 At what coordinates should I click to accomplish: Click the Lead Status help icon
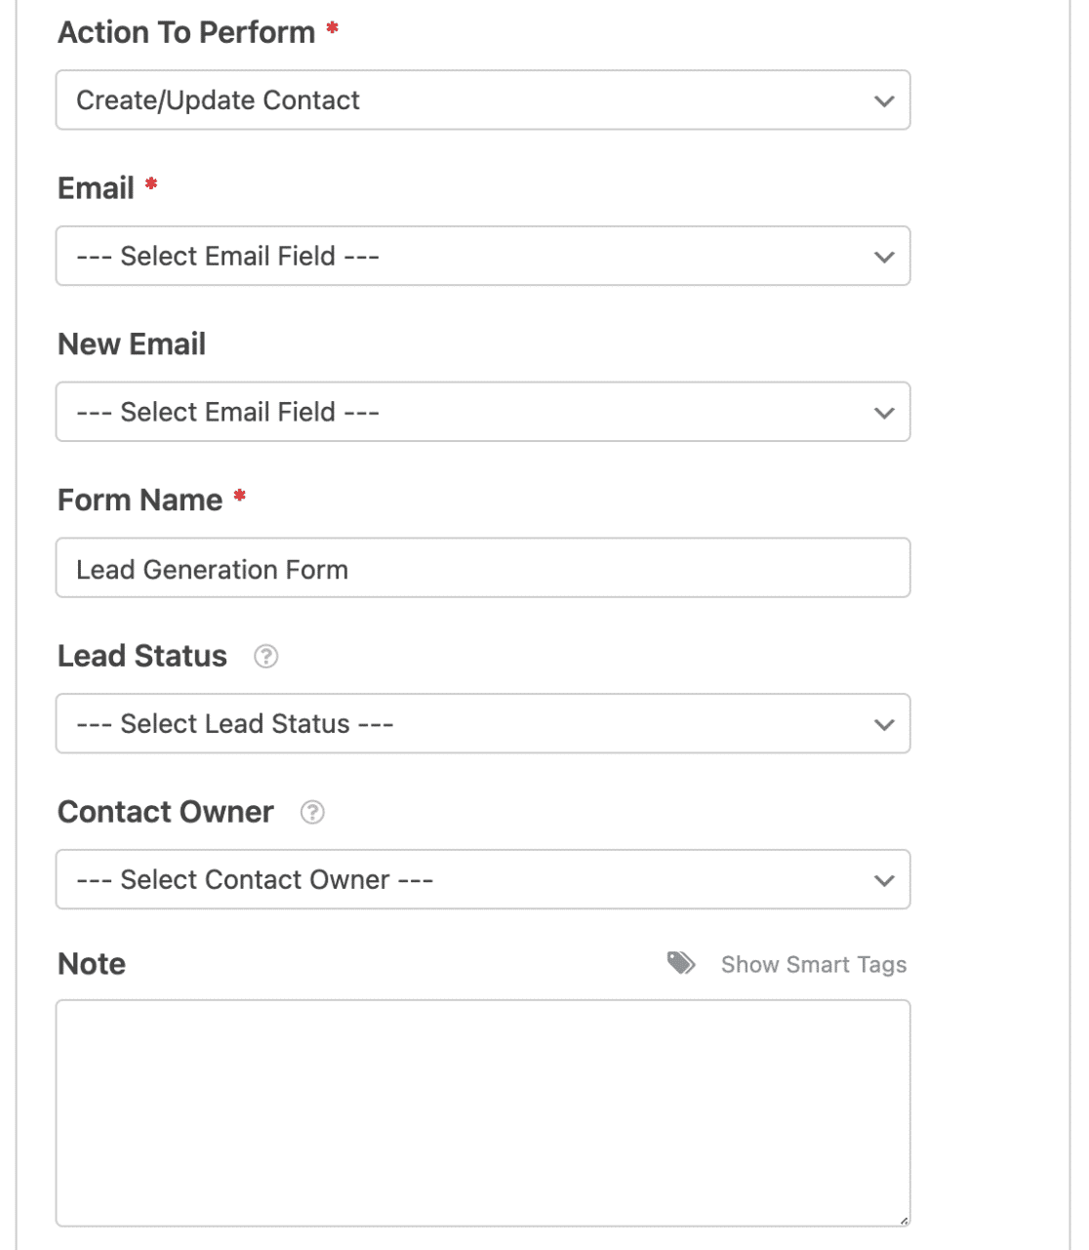(266, 657)
